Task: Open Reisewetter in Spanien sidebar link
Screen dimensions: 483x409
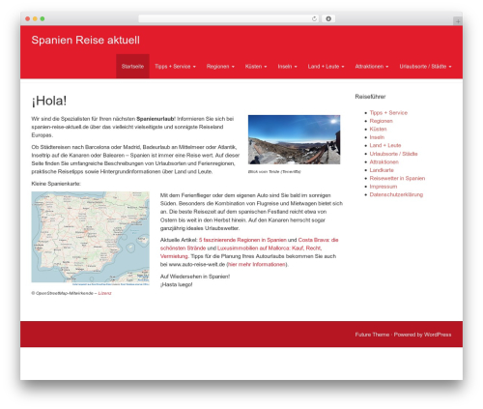Action: pos(397,178)
